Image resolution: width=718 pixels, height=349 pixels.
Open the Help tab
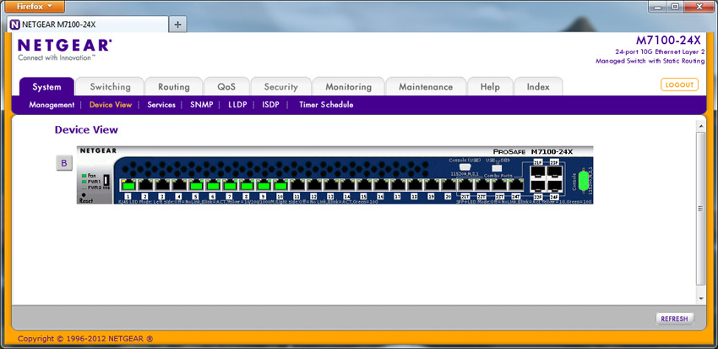pyautogui.click(x=490, y=86)
